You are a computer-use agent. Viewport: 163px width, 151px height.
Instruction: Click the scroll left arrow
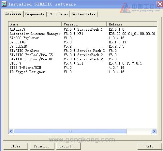coord(11,131)
